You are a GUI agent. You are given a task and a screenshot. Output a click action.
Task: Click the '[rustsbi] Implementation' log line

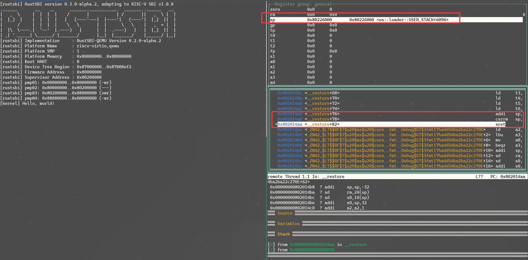click(x=81, y=41)
